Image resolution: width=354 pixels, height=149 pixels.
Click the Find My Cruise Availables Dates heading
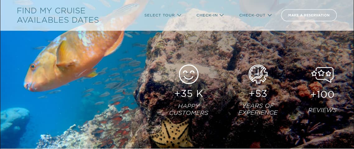[58, 15]
